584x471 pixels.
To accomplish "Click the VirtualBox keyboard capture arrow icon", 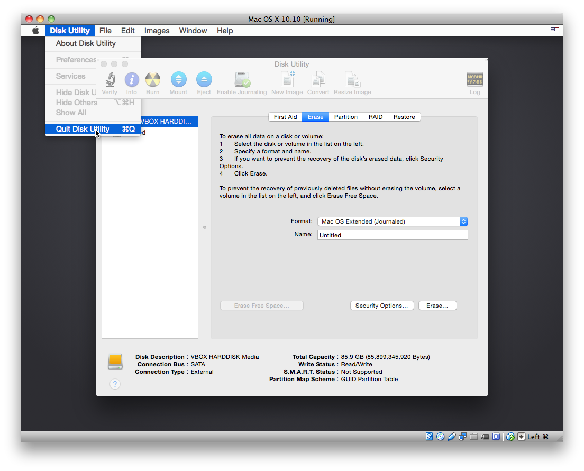I will 521,436.
